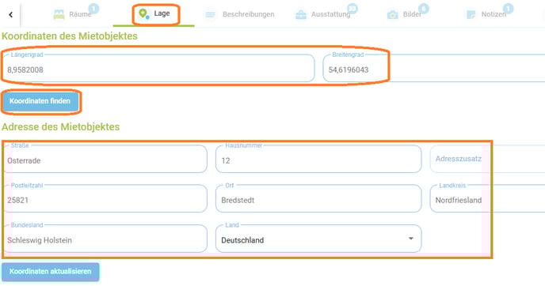Click the Adresse des Mietobjektes heading
This screenshot has width=545, height=286.
coord(60,127)
